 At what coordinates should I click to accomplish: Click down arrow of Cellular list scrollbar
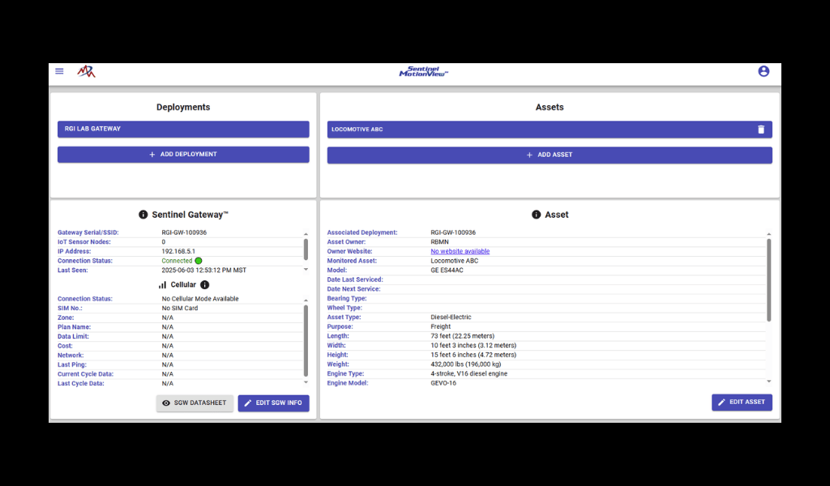click(306, 382)
